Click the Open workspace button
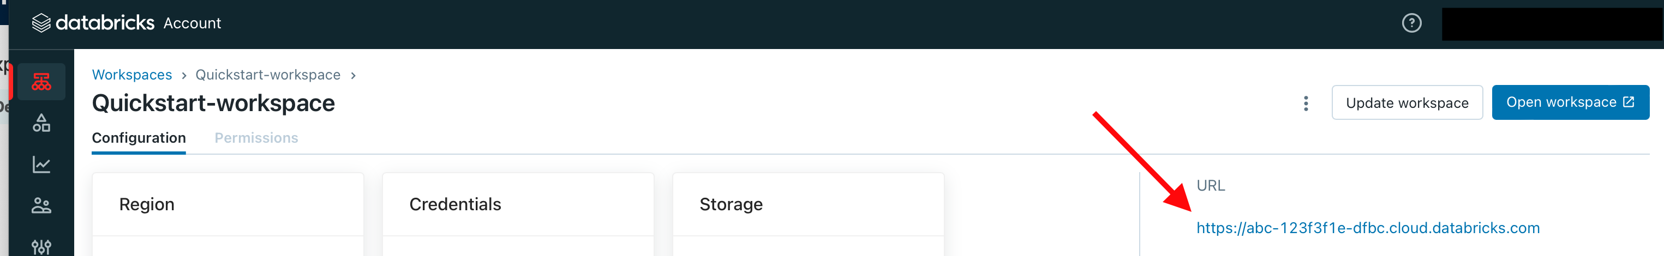Viewport: 1664px width, 256px height. tap(1570, 102)
